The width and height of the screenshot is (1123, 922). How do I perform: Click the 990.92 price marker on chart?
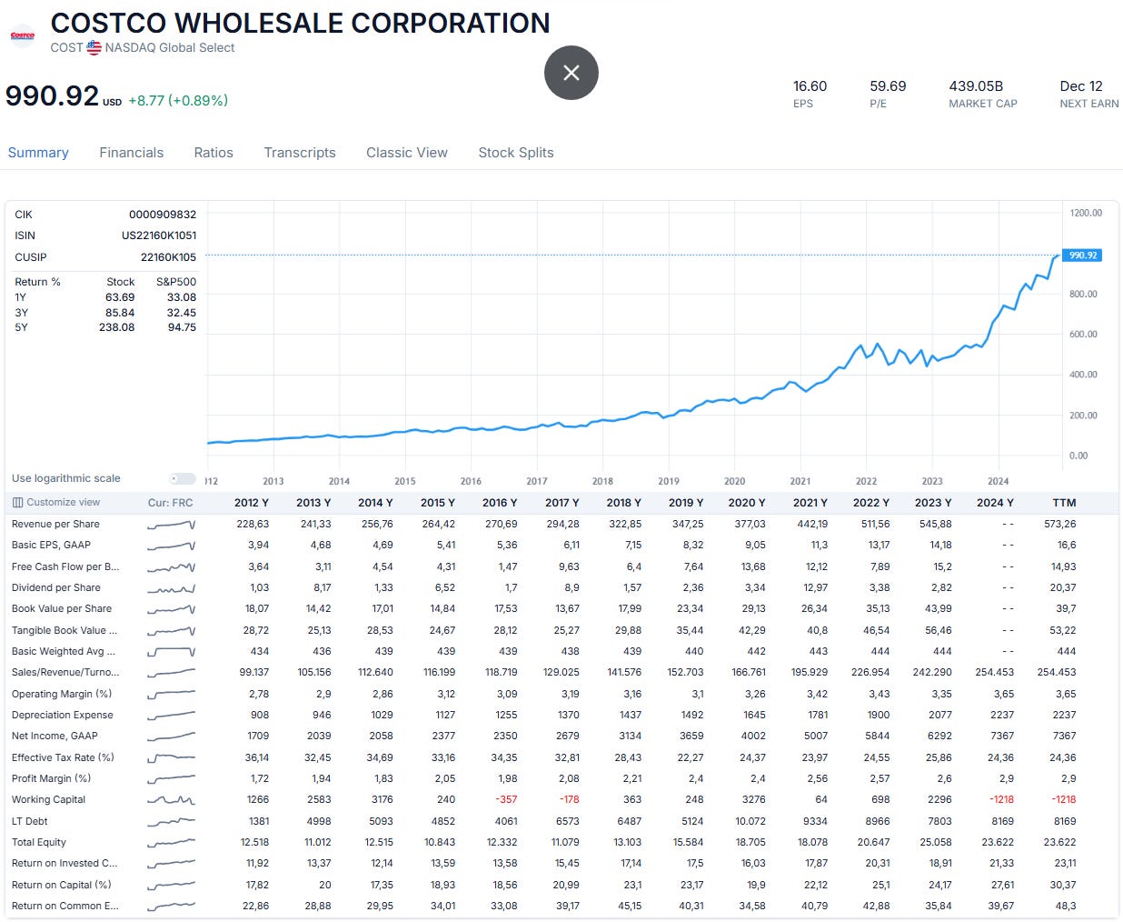tap(1082, 256)
